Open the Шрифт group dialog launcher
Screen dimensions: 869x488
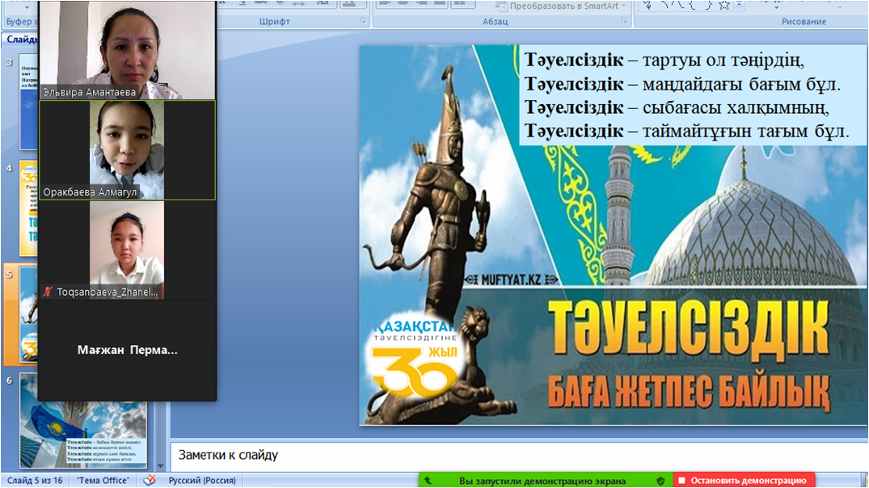[x=363, y=22]
